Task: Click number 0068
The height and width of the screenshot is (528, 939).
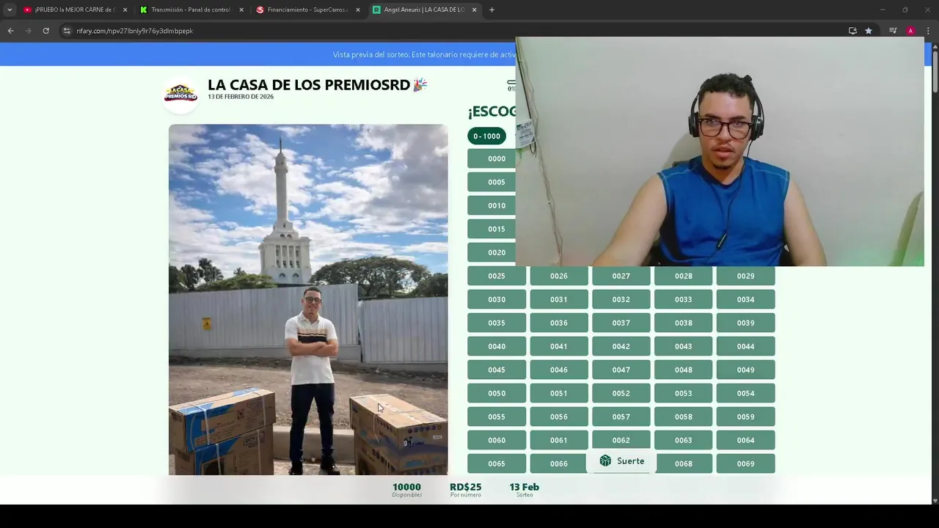Action: (684, 463)
